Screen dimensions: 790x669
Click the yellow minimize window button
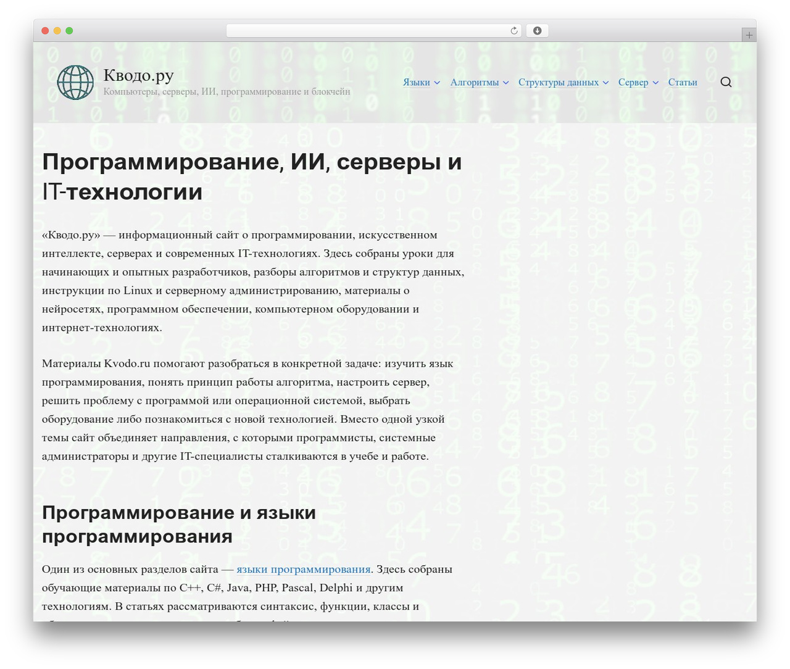coord(57,31)
